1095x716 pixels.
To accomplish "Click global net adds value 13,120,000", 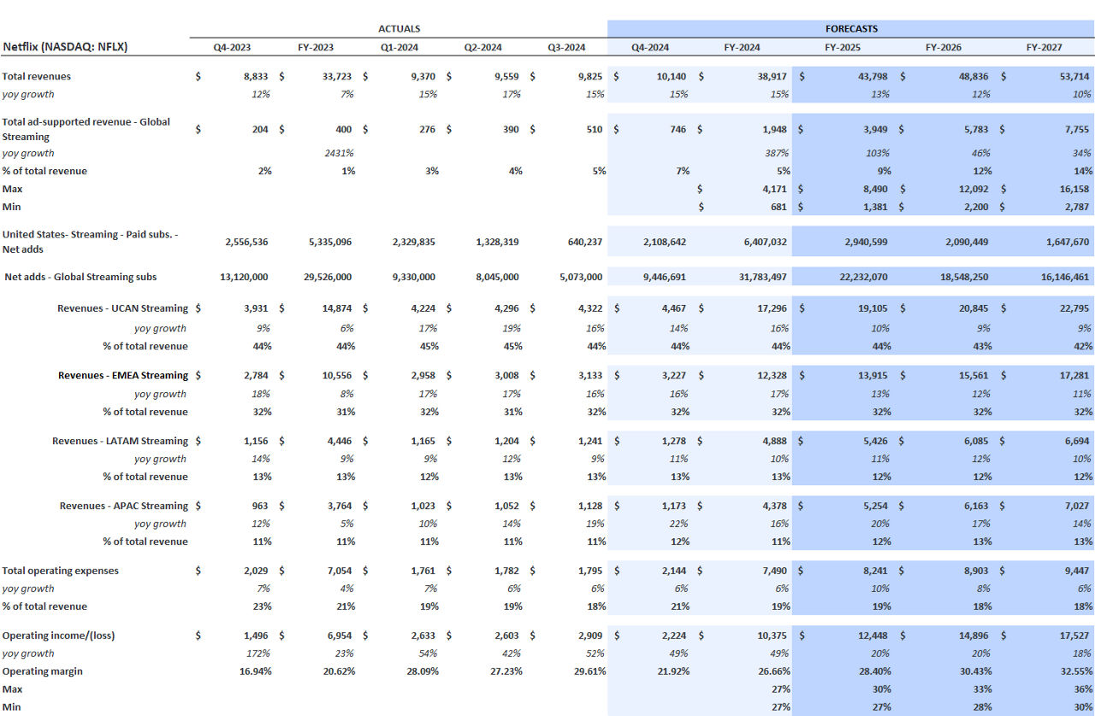I will 246,278.
